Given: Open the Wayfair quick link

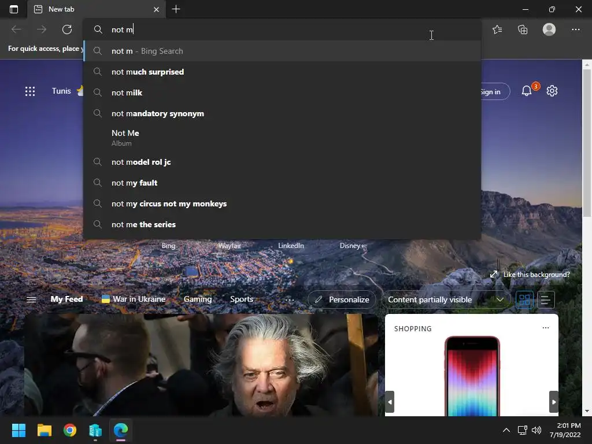Looking at the screenshot, I should [x=230, y=245].
